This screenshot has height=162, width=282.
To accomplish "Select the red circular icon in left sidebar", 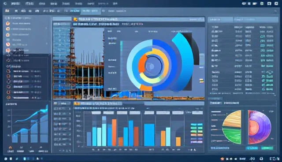I will tap(8, 44).
